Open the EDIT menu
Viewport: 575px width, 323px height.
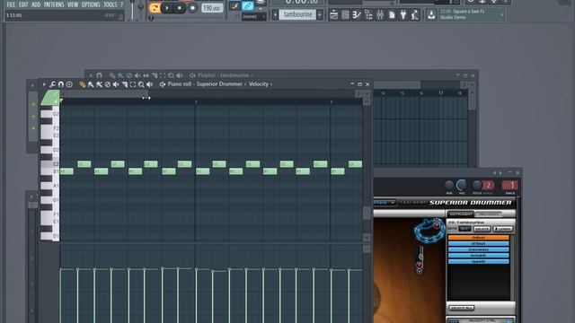click(23, 4)
